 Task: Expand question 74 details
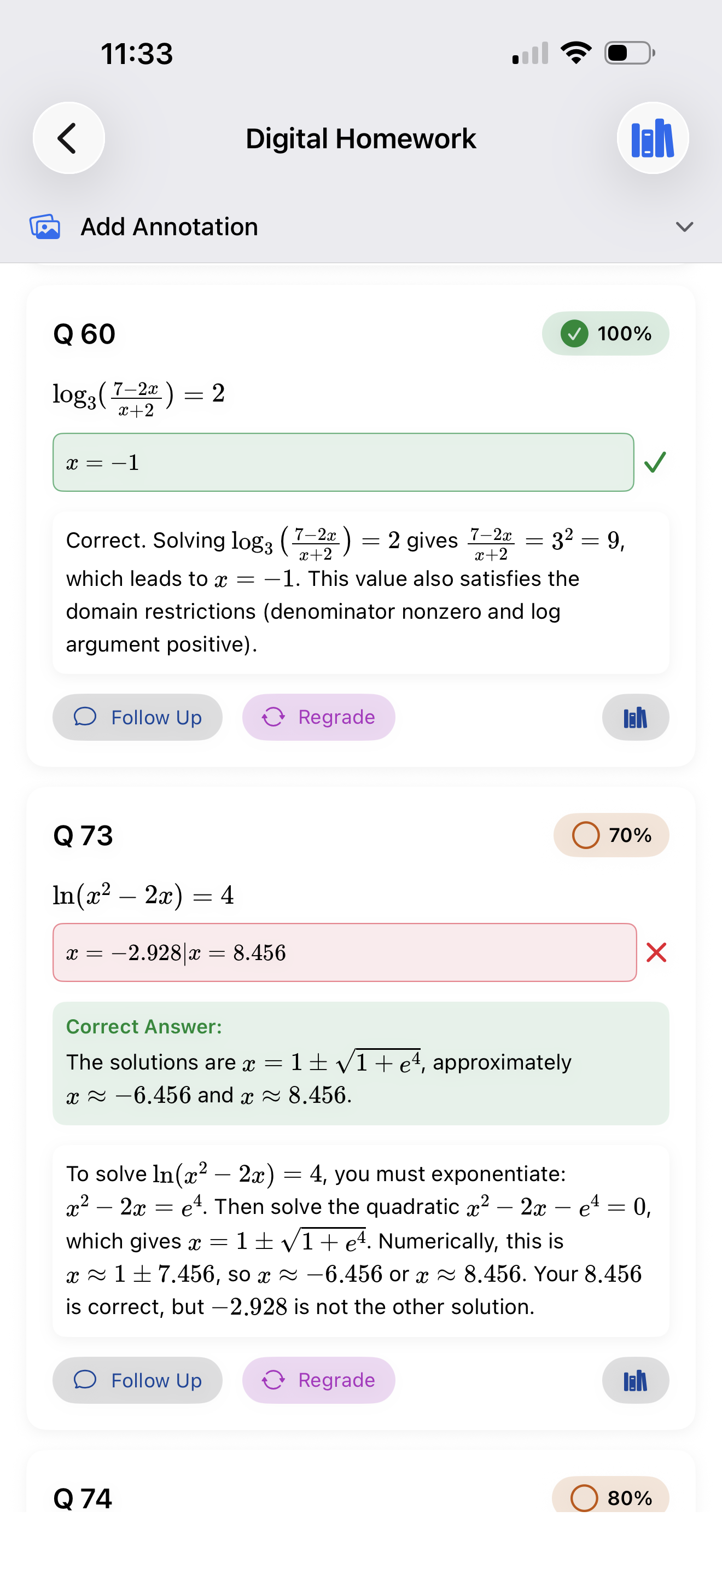pyautogui.click(x=84, y=1498)
